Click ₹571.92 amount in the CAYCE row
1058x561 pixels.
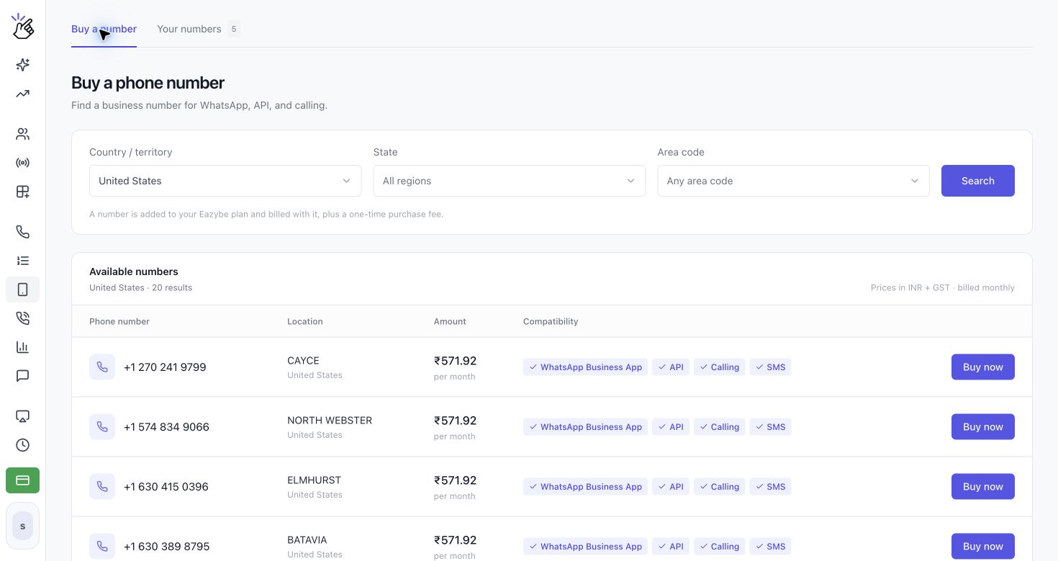click(x=455, y=361)
